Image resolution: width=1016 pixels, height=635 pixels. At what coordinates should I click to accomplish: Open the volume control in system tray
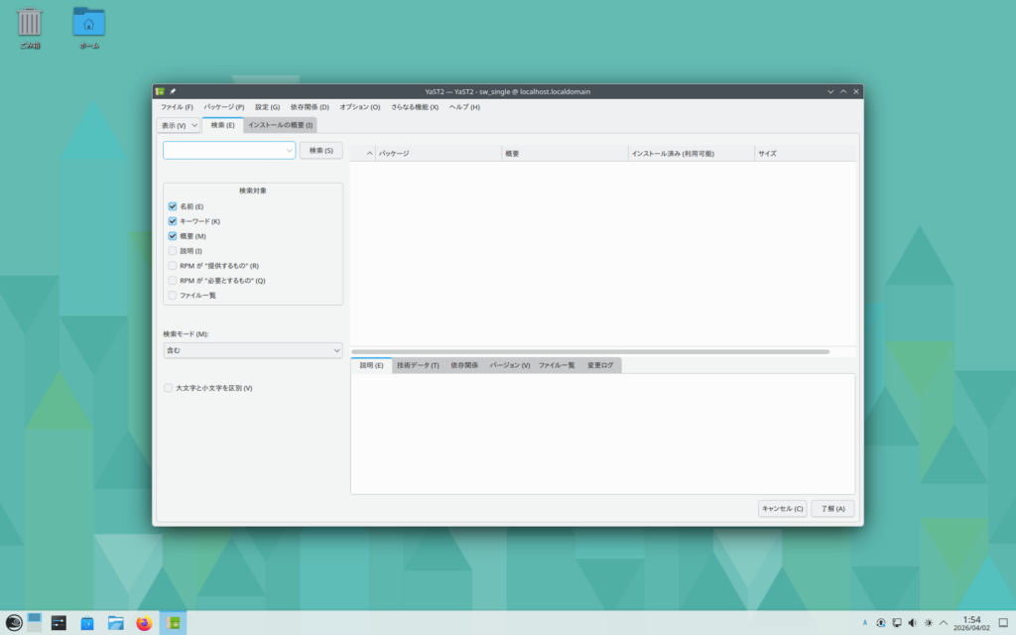912,622
